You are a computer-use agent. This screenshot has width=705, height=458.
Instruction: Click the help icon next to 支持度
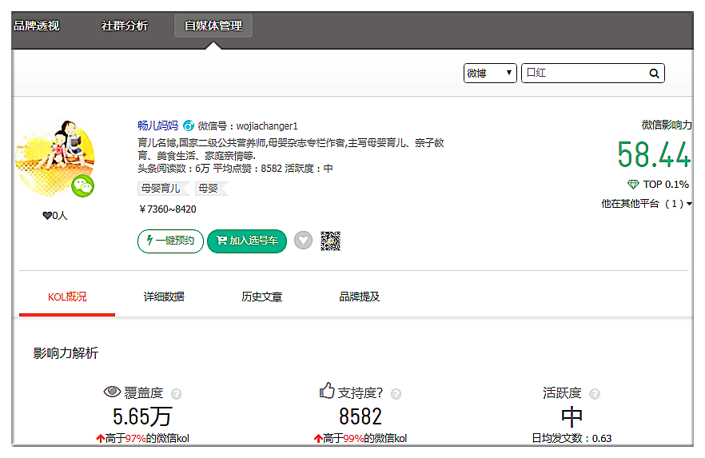tap(396, 394)
